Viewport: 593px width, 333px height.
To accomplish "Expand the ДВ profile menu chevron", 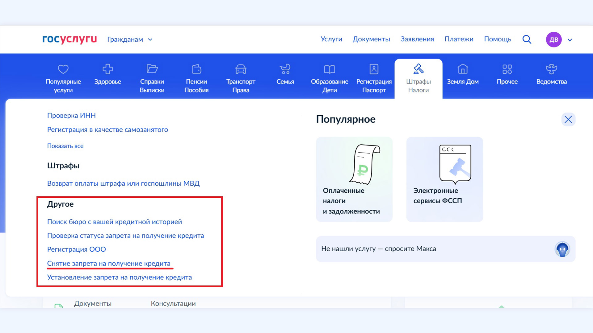I will tap(570, 40).
